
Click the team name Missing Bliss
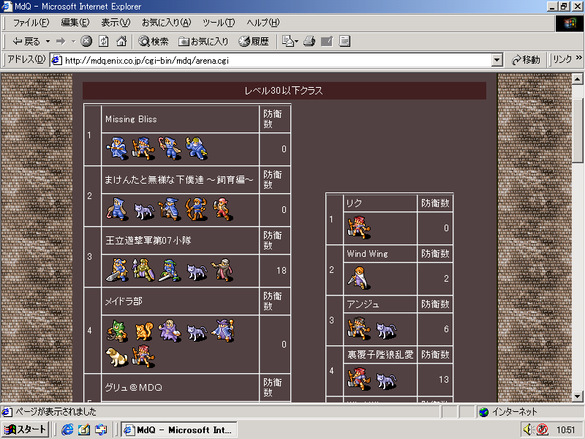click(131, 119)
